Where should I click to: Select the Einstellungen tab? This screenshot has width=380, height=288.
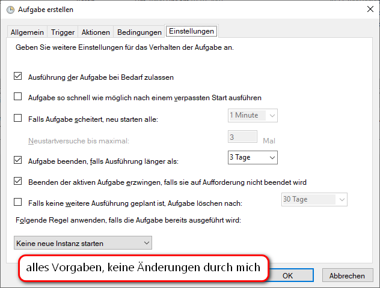[x=191, y=31]
